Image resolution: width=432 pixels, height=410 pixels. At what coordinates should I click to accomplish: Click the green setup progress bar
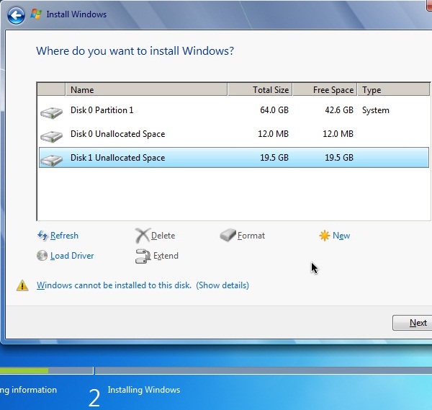tap(24, 370)
